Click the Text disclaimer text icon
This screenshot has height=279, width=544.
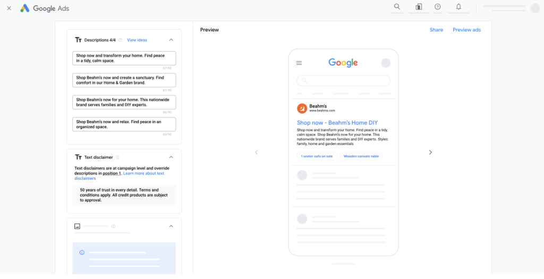78,157
